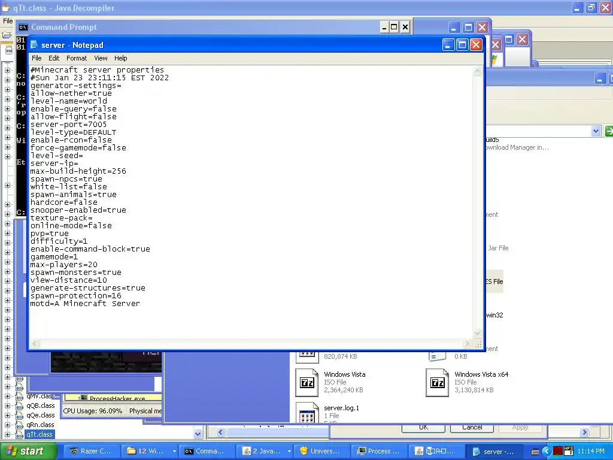
Task: Select the qQe.class file icon
Action: [x=20, y=415]
